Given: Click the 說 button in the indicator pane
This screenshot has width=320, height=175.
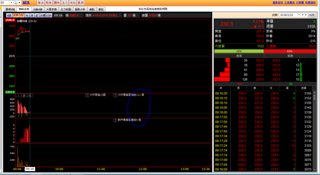Looking at the screenshot, I should tap(24, 95).
